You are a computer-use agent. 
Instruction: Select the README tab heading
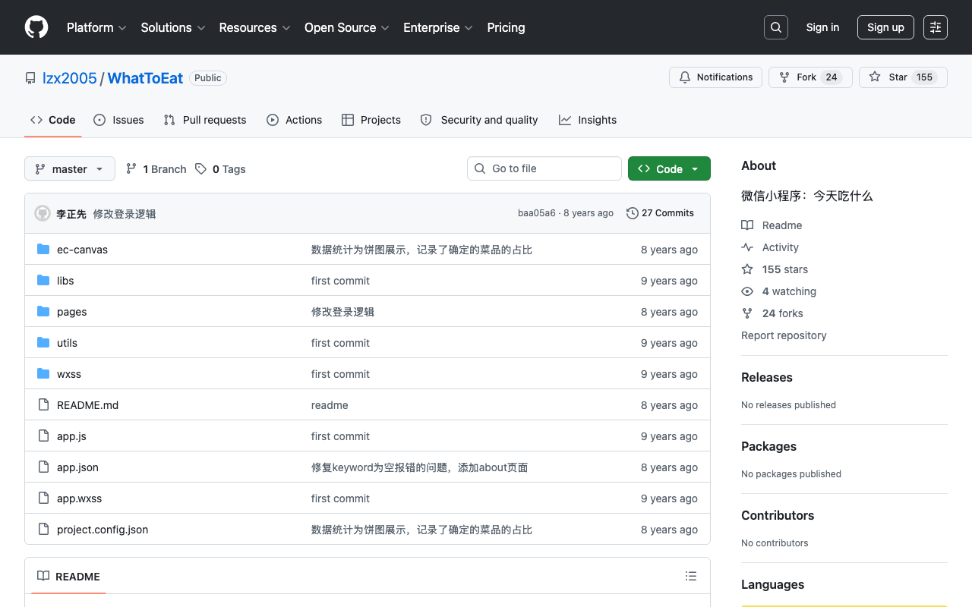[69, 577]
